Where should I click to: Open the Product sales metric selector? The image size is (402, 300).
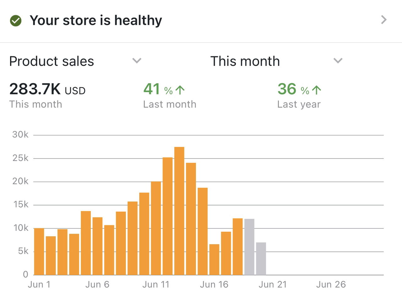click(52, 61)
